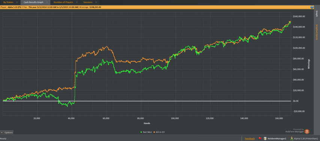
Task: Close the Sessions tab
Action: click(x=96, y=2)
